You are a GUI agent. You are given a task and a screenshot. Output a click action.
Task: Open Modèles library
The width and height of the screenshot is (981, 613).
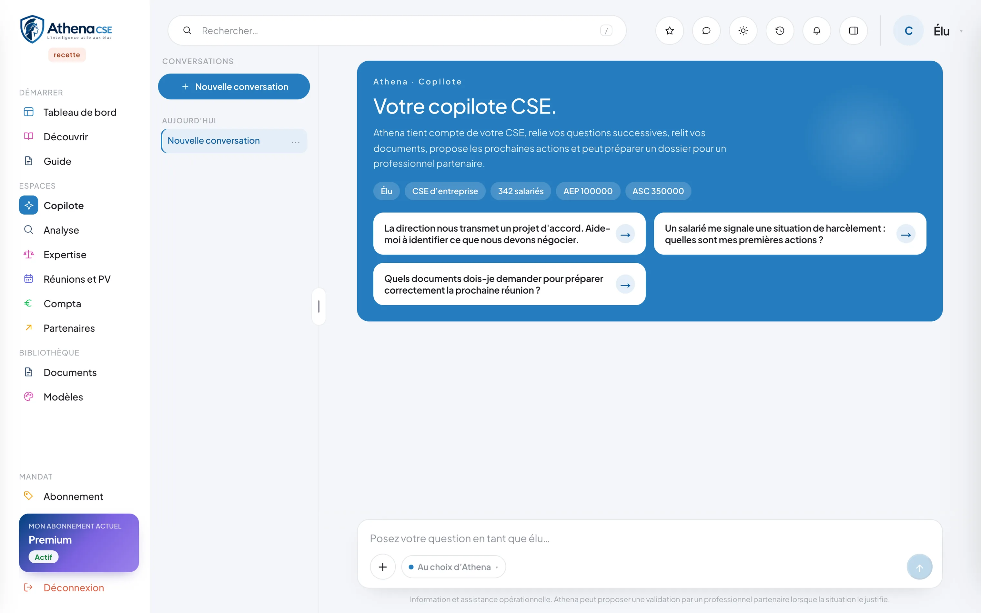pyautogui.click(x=79, y=397)
